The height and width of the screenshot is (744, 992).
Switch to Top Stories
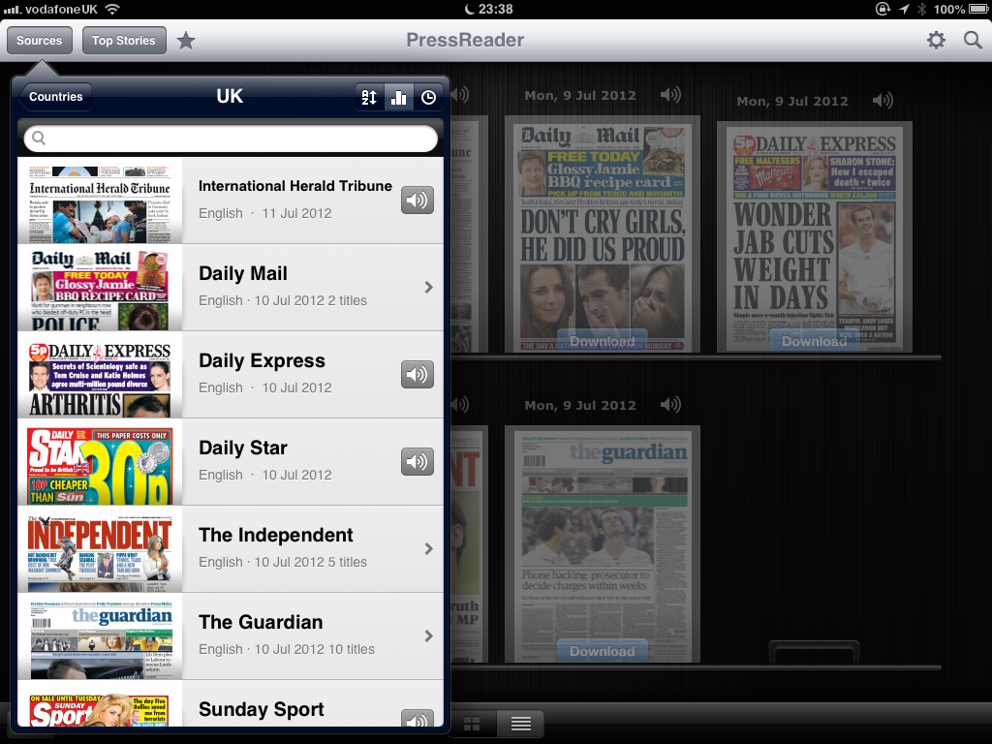pos(124,41)
